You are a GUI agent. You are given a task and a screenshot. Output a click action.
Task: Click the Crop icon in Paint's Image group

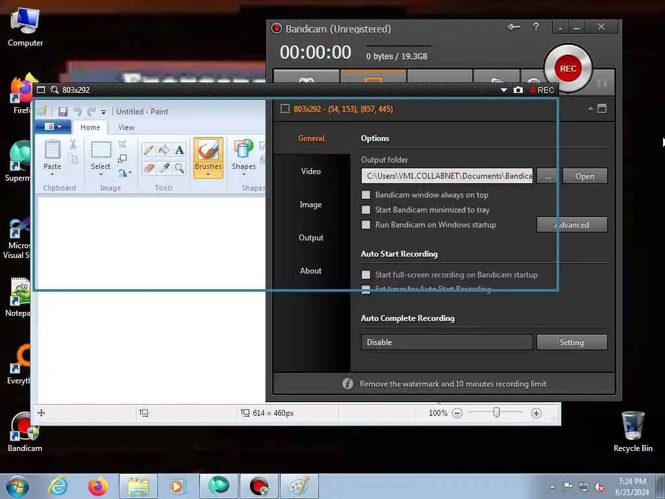(x=122, y=144)
